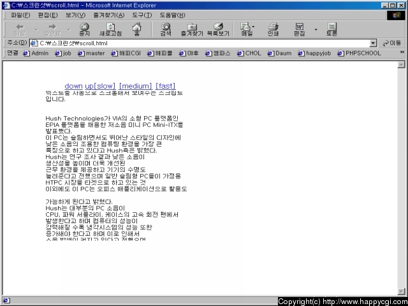The height and width of the screenshot is (306, 408).
Task: Open the Back button history dropdown arrow
Action: pyautogui.click(x=36, y=29)
